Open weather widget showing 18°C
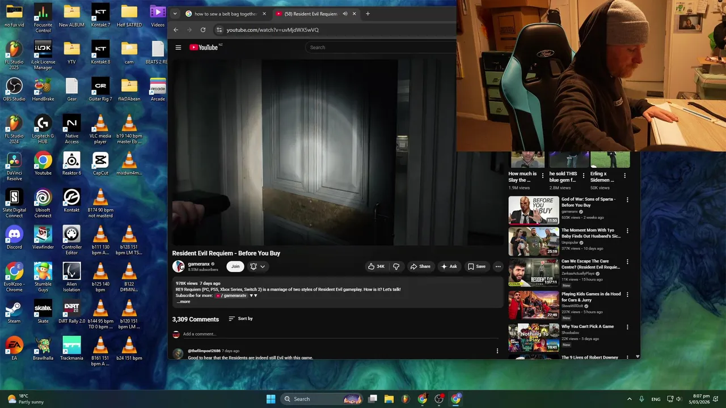 click(26, 399)
